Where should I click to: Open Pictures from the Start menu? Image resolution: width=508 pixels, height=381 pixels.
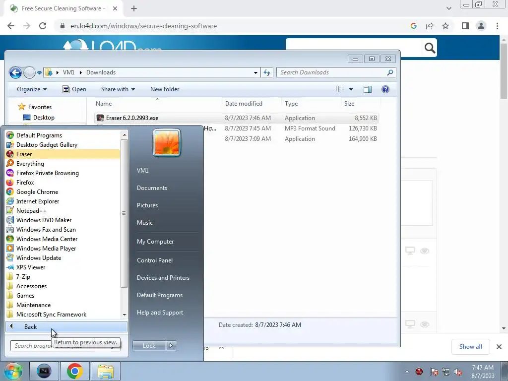point(147,205)
